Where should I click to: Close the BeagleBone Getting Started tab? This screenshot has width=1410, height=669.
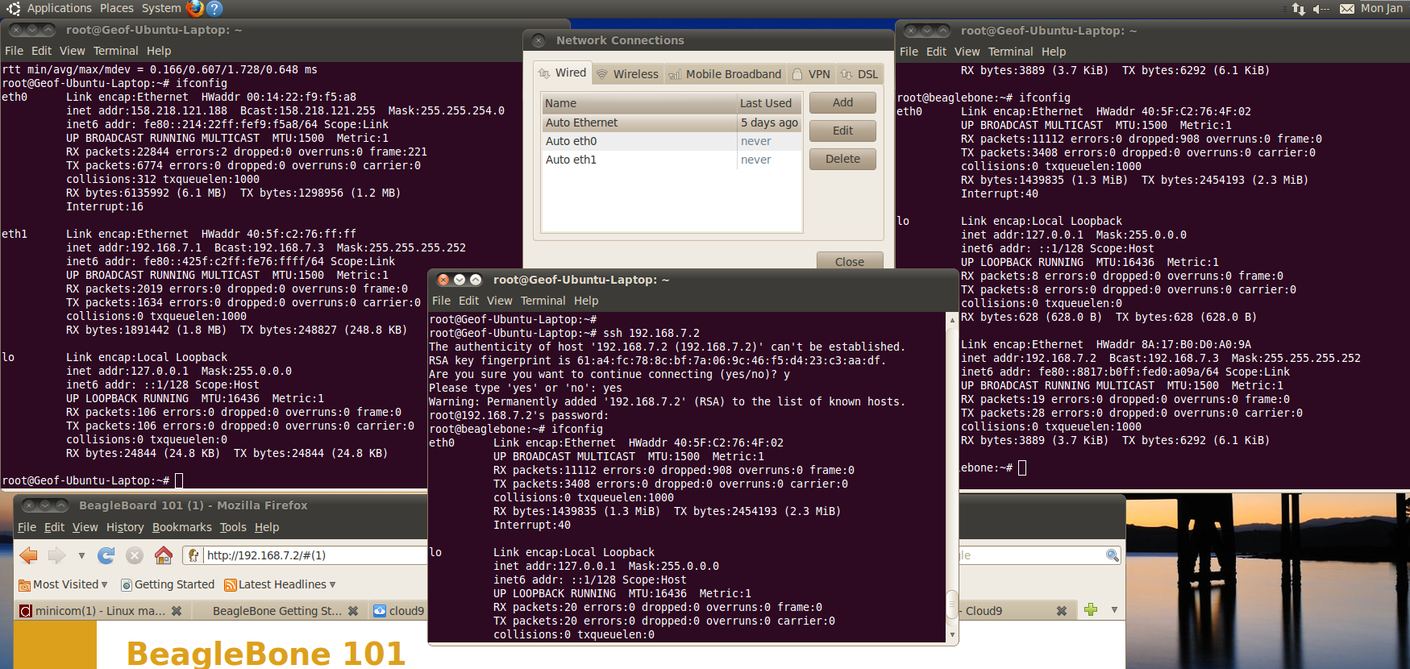[x=352, y=611]
